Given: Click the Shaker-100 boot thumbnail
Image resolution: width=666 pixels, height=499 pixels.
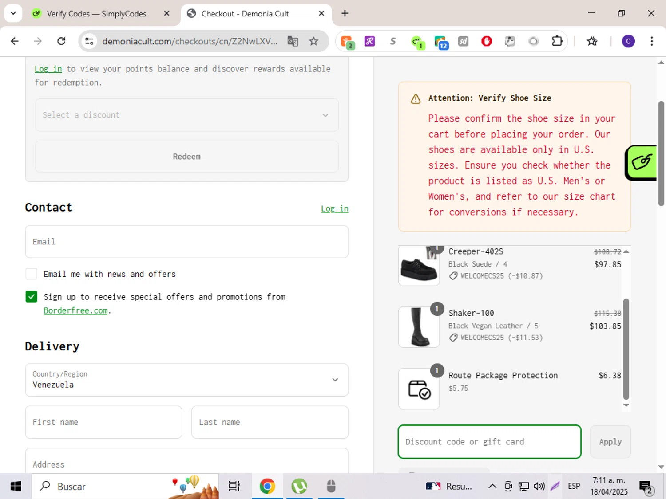Looking at the screenshot, I should pyautogui.click(x=419, y=327).
